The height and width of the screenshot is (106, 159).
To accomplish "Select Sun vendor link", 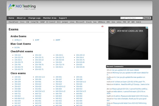I will [95, 22].
